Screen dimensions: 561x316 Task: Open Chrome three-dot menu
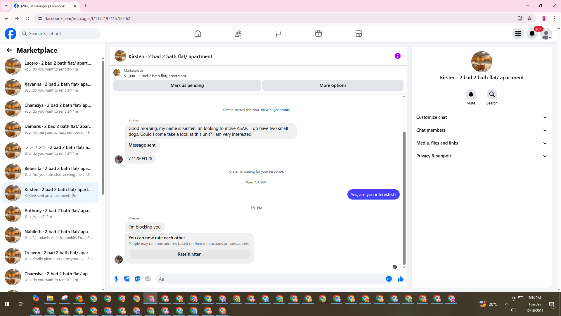555,18
